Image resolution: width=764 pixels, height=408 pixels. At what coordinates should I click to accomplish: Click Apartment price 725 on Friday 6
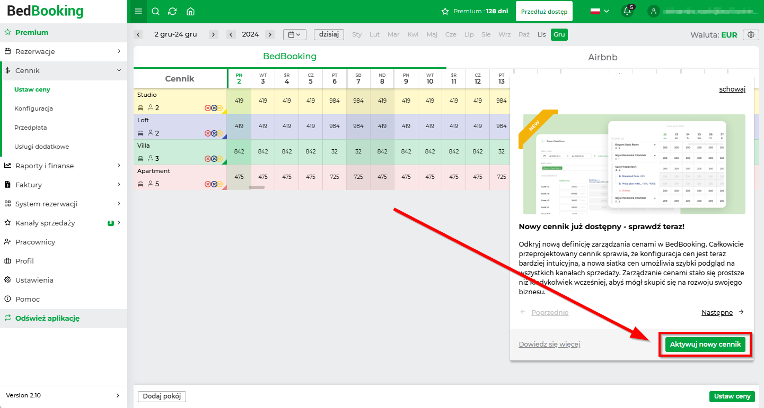pyautogui.click(x=335, y=177)
